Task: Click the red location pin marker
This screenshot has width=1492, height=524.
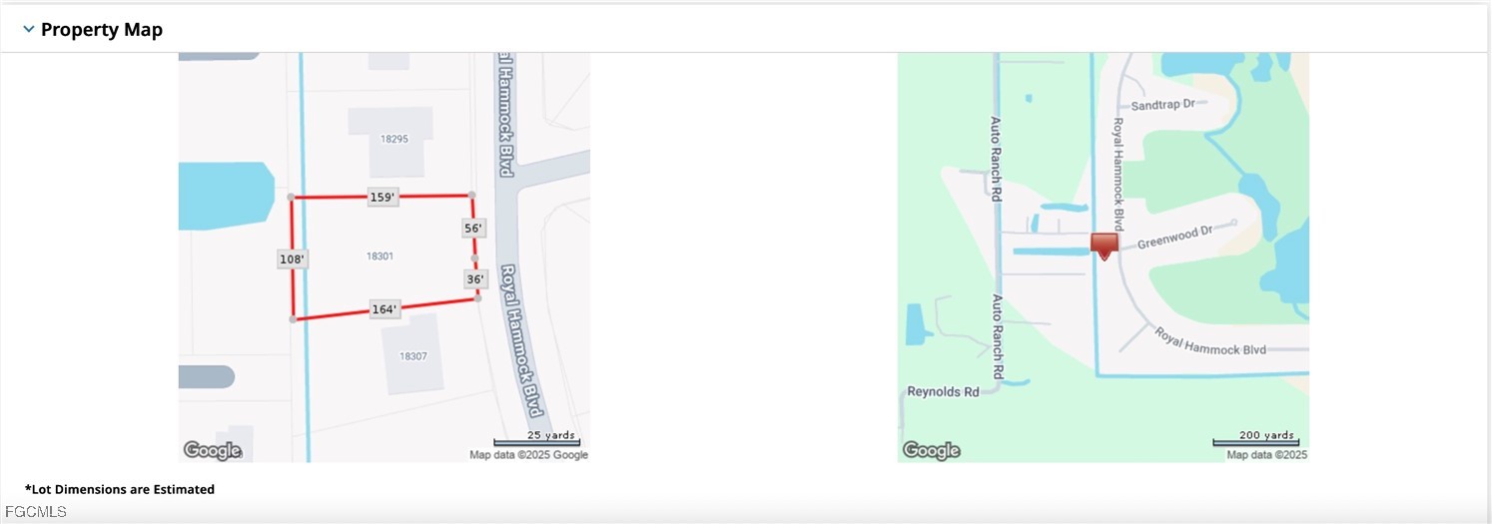Action: tap(1104, 247)
